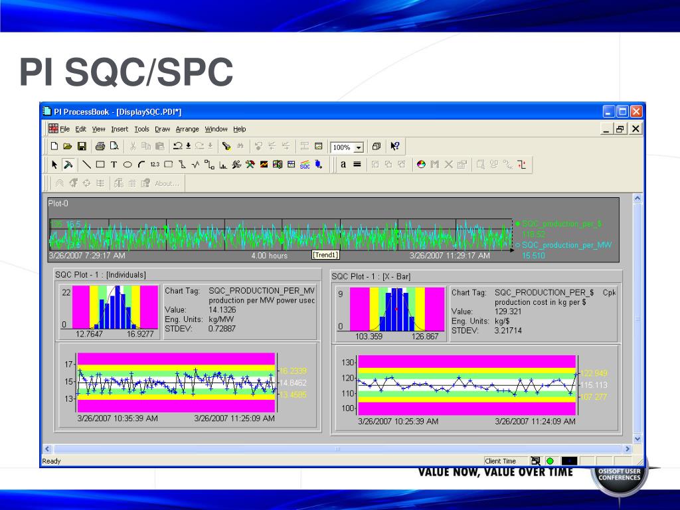Activate the context help pointer icon

click(x=394, y=146)
